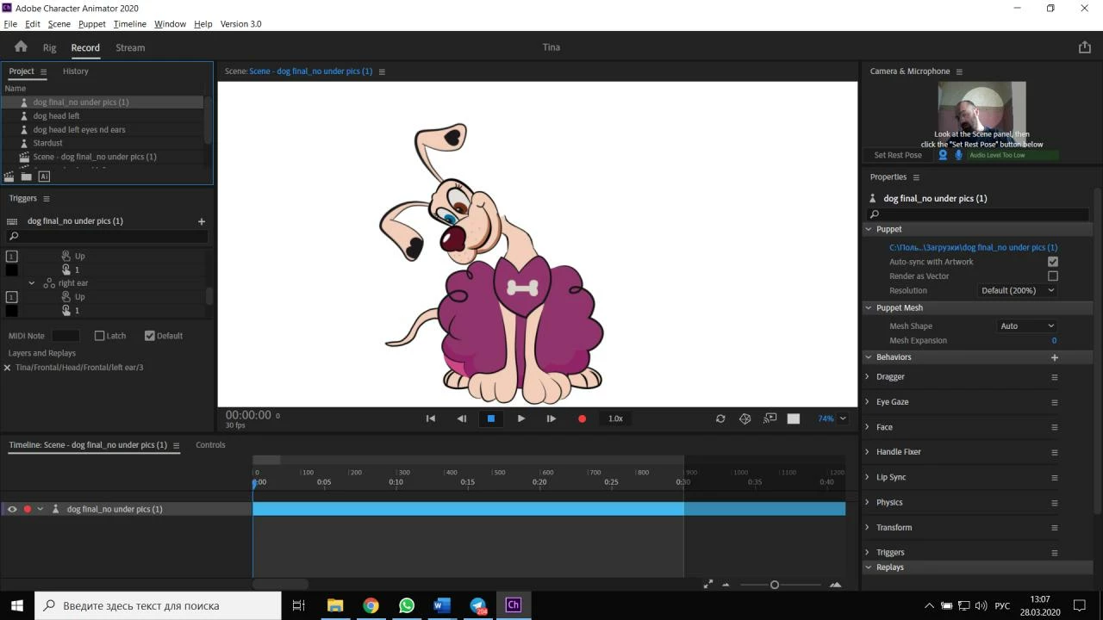Add a behavior with the plus icon
Screen dimensions: 1103x620
(x=1054, y=357)
